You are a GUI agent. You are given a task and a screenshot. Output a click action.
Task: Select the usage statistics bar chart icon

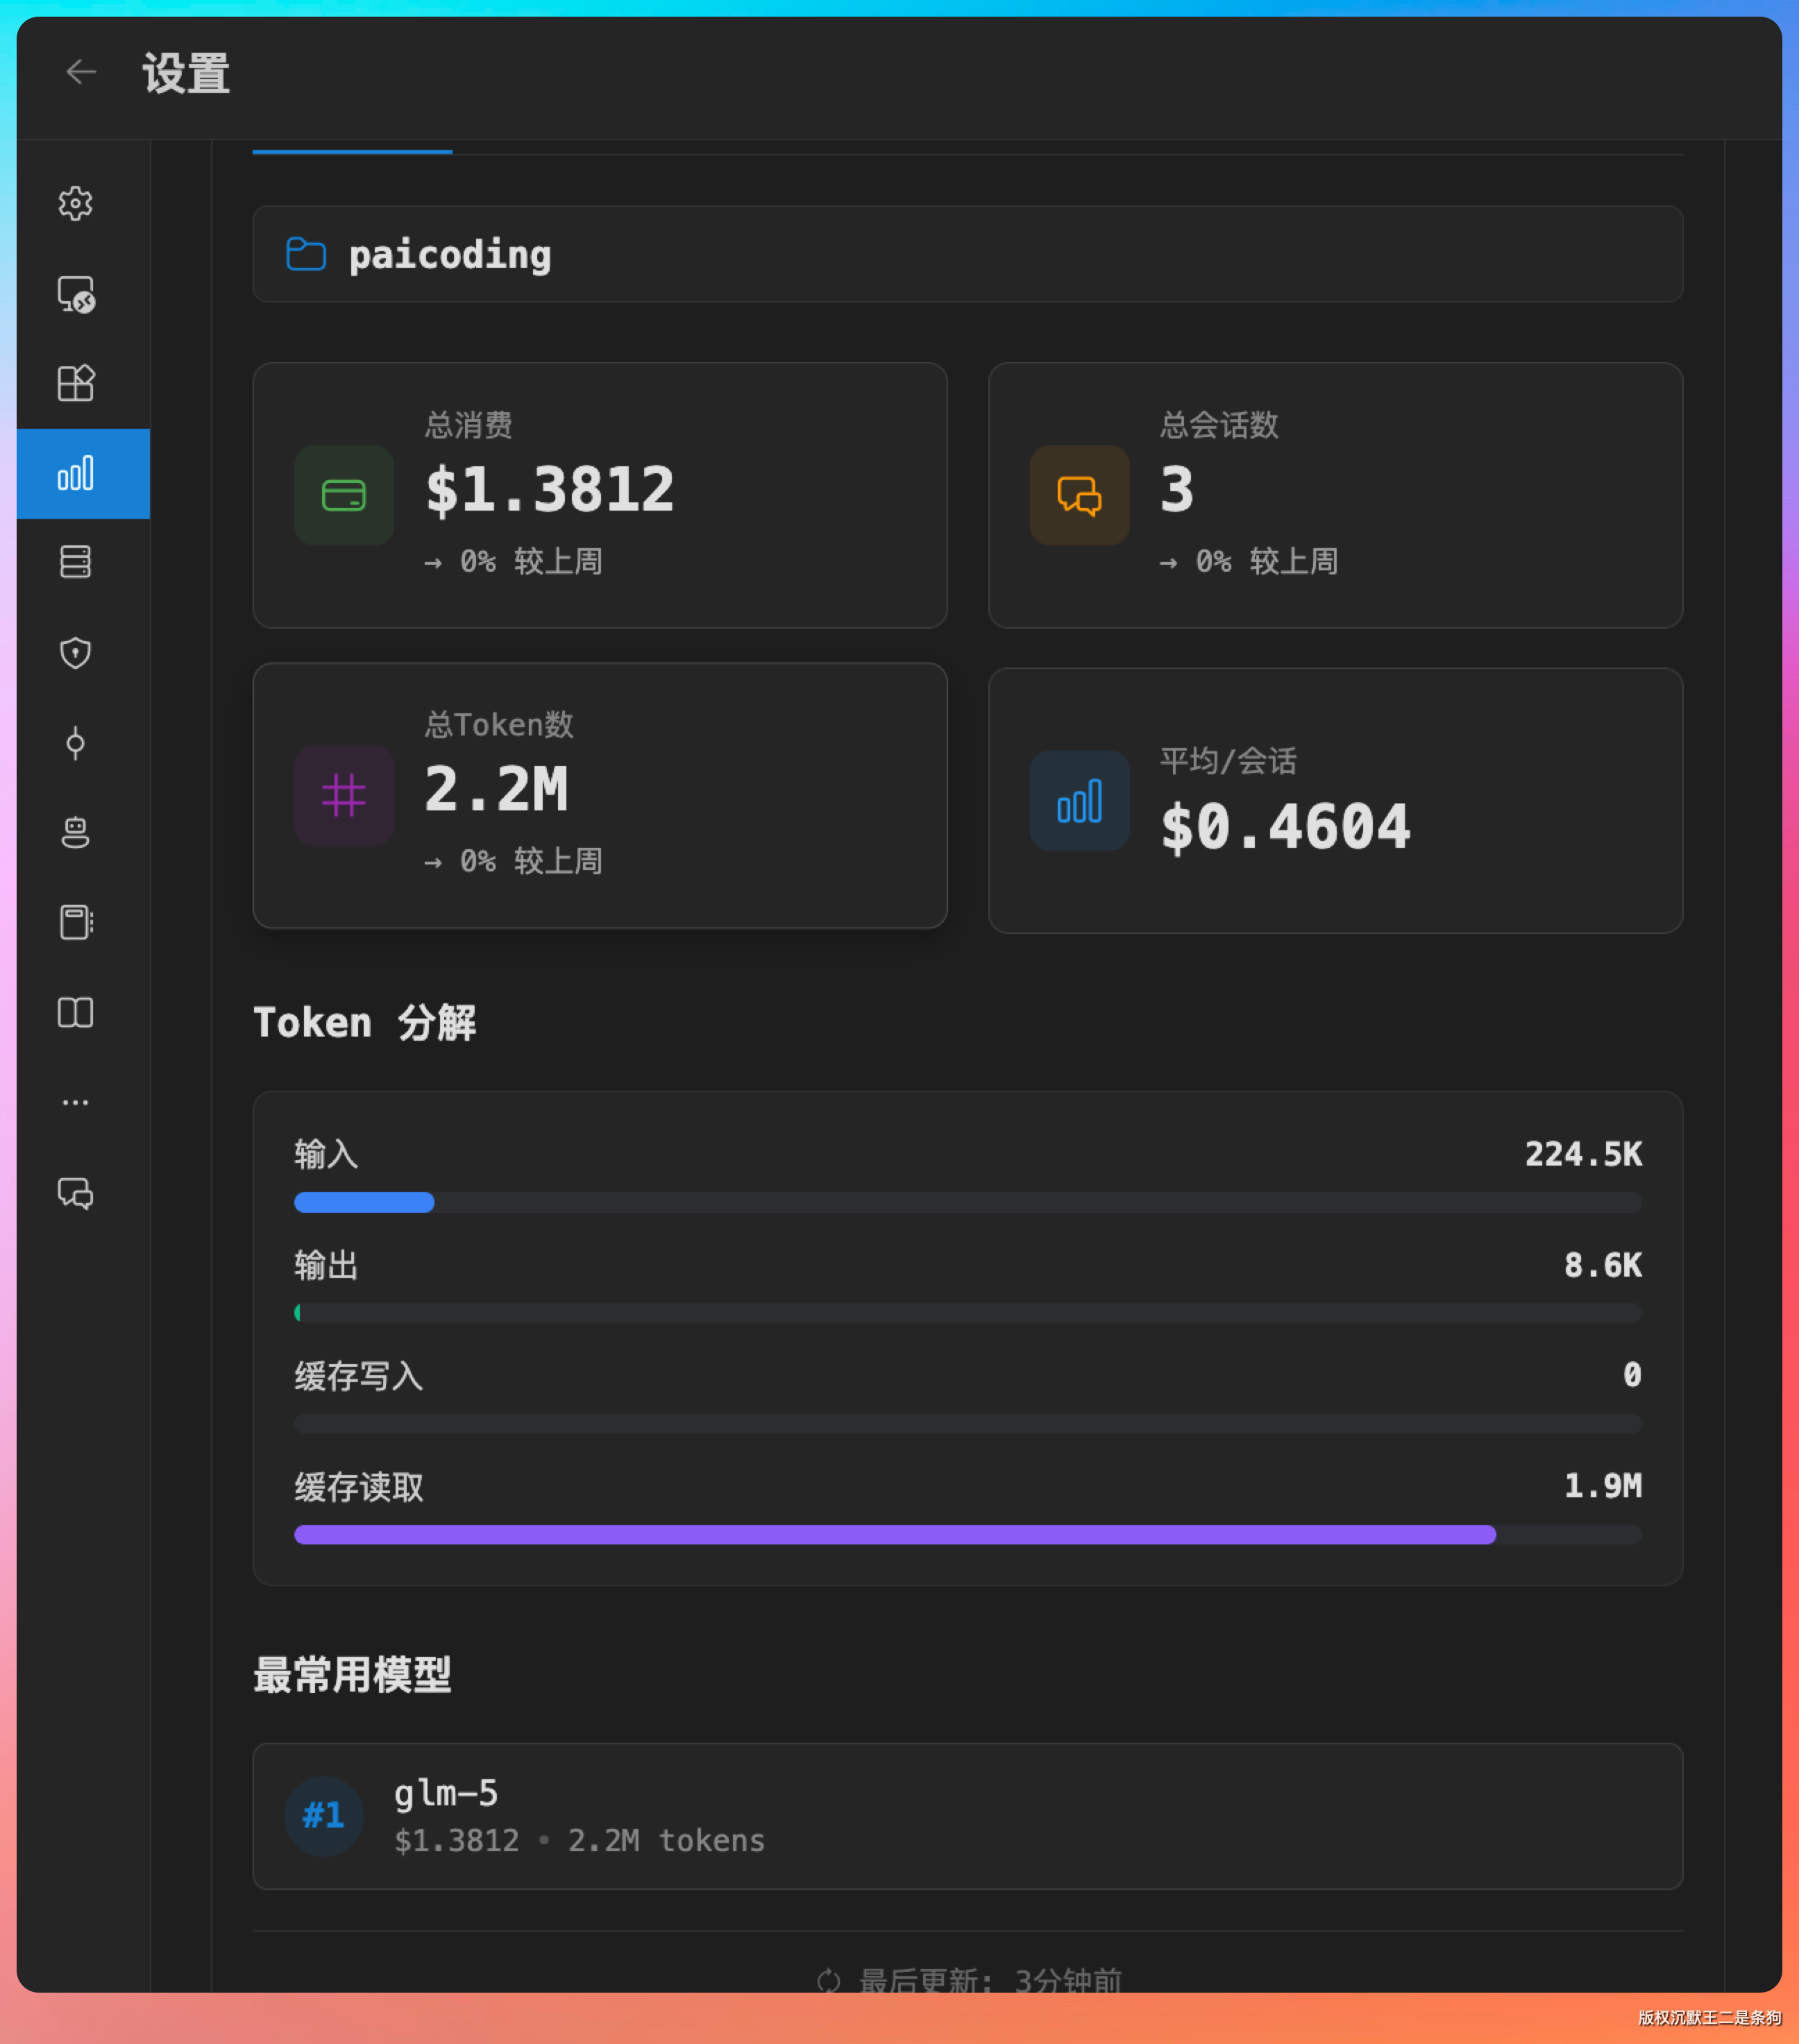[x=76, y=473]
